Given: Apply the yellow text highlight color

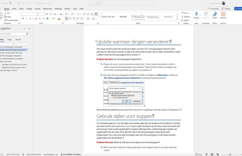Looking at the screenshot, I should 53,18.
